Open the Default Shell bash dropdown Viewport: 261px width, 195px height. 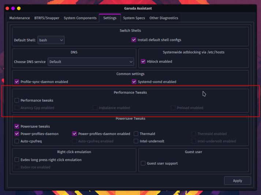pyautogui.click(x=51, y=40)
